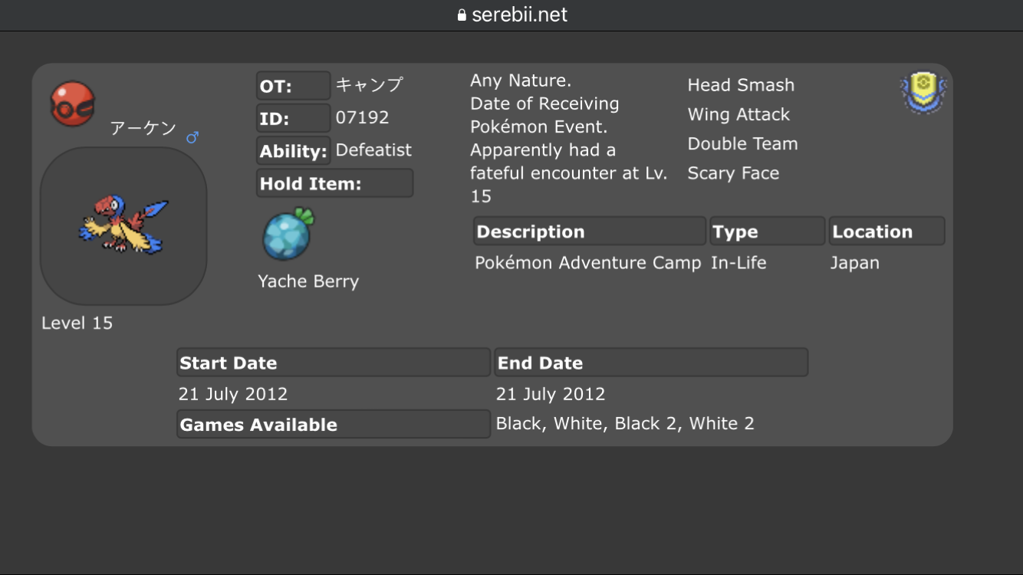The width and height of the screenshot is (1023, 575).
Task: Click the Cherish Ball icon
Action: pyautogui.click(x=73, y=103)
